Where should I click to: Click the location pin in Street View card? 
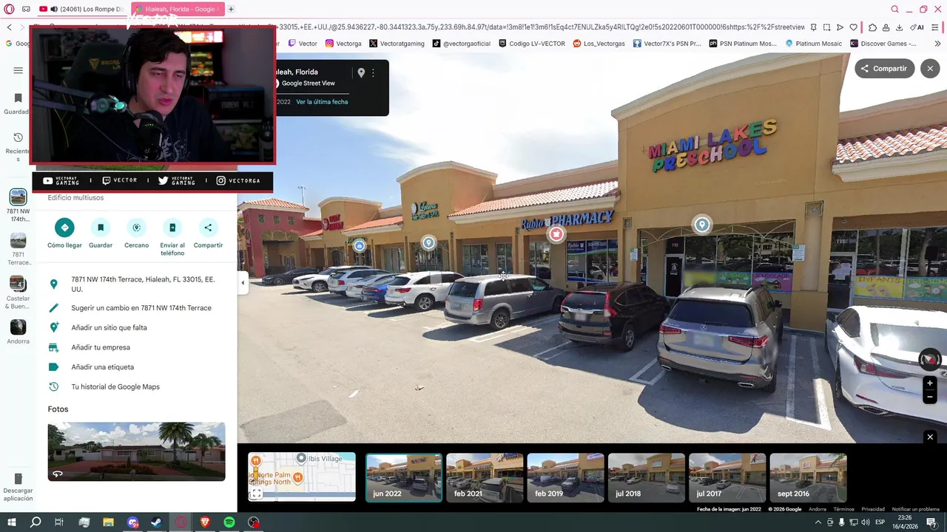[361, 72]
